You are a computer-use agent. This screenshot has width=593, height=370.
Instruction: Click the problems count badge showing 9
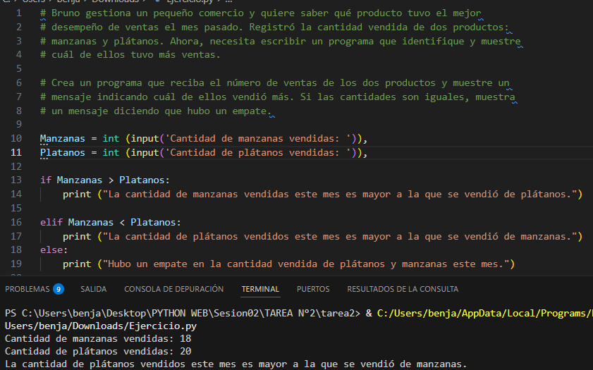(x=59, y=289)
